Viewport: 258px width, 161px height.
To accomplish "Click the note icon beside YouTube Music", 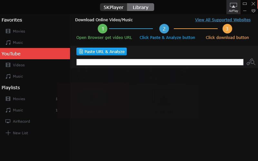I will (8, 76).
